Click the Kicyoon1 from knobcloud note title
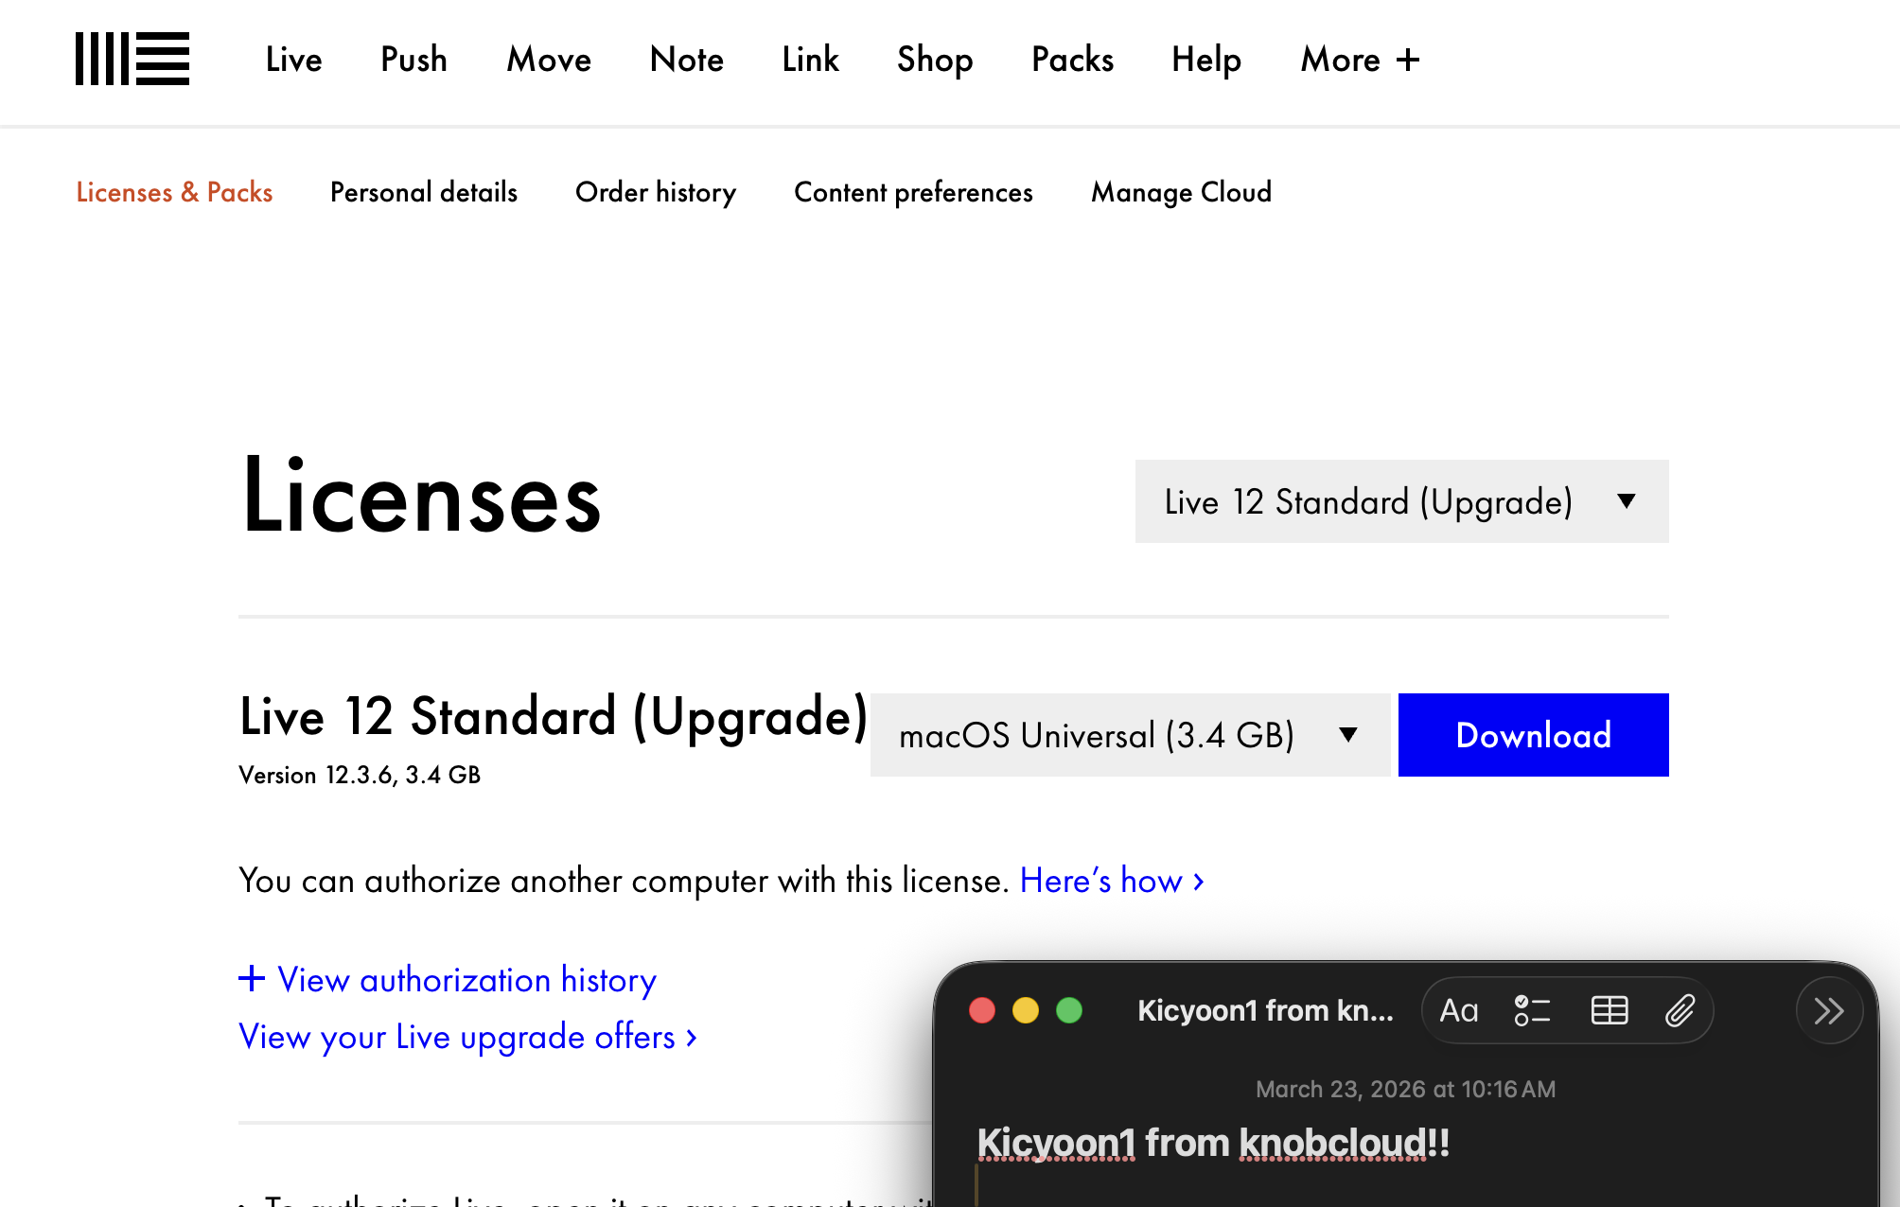The width and height of the screenshot is (1900, 1207). coord(1213,1143)
